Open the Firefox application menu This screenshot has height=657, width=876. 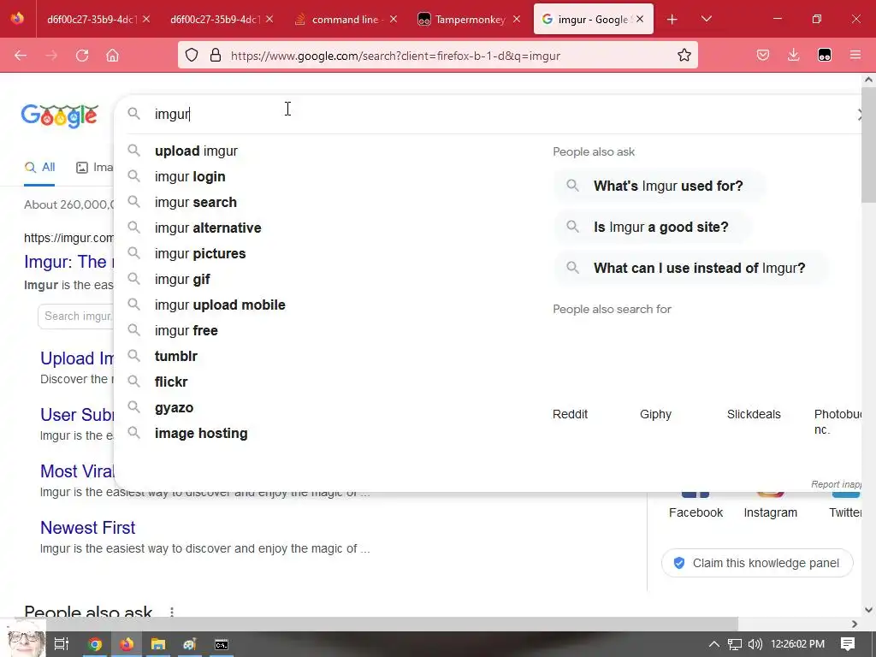pos(855,56)
